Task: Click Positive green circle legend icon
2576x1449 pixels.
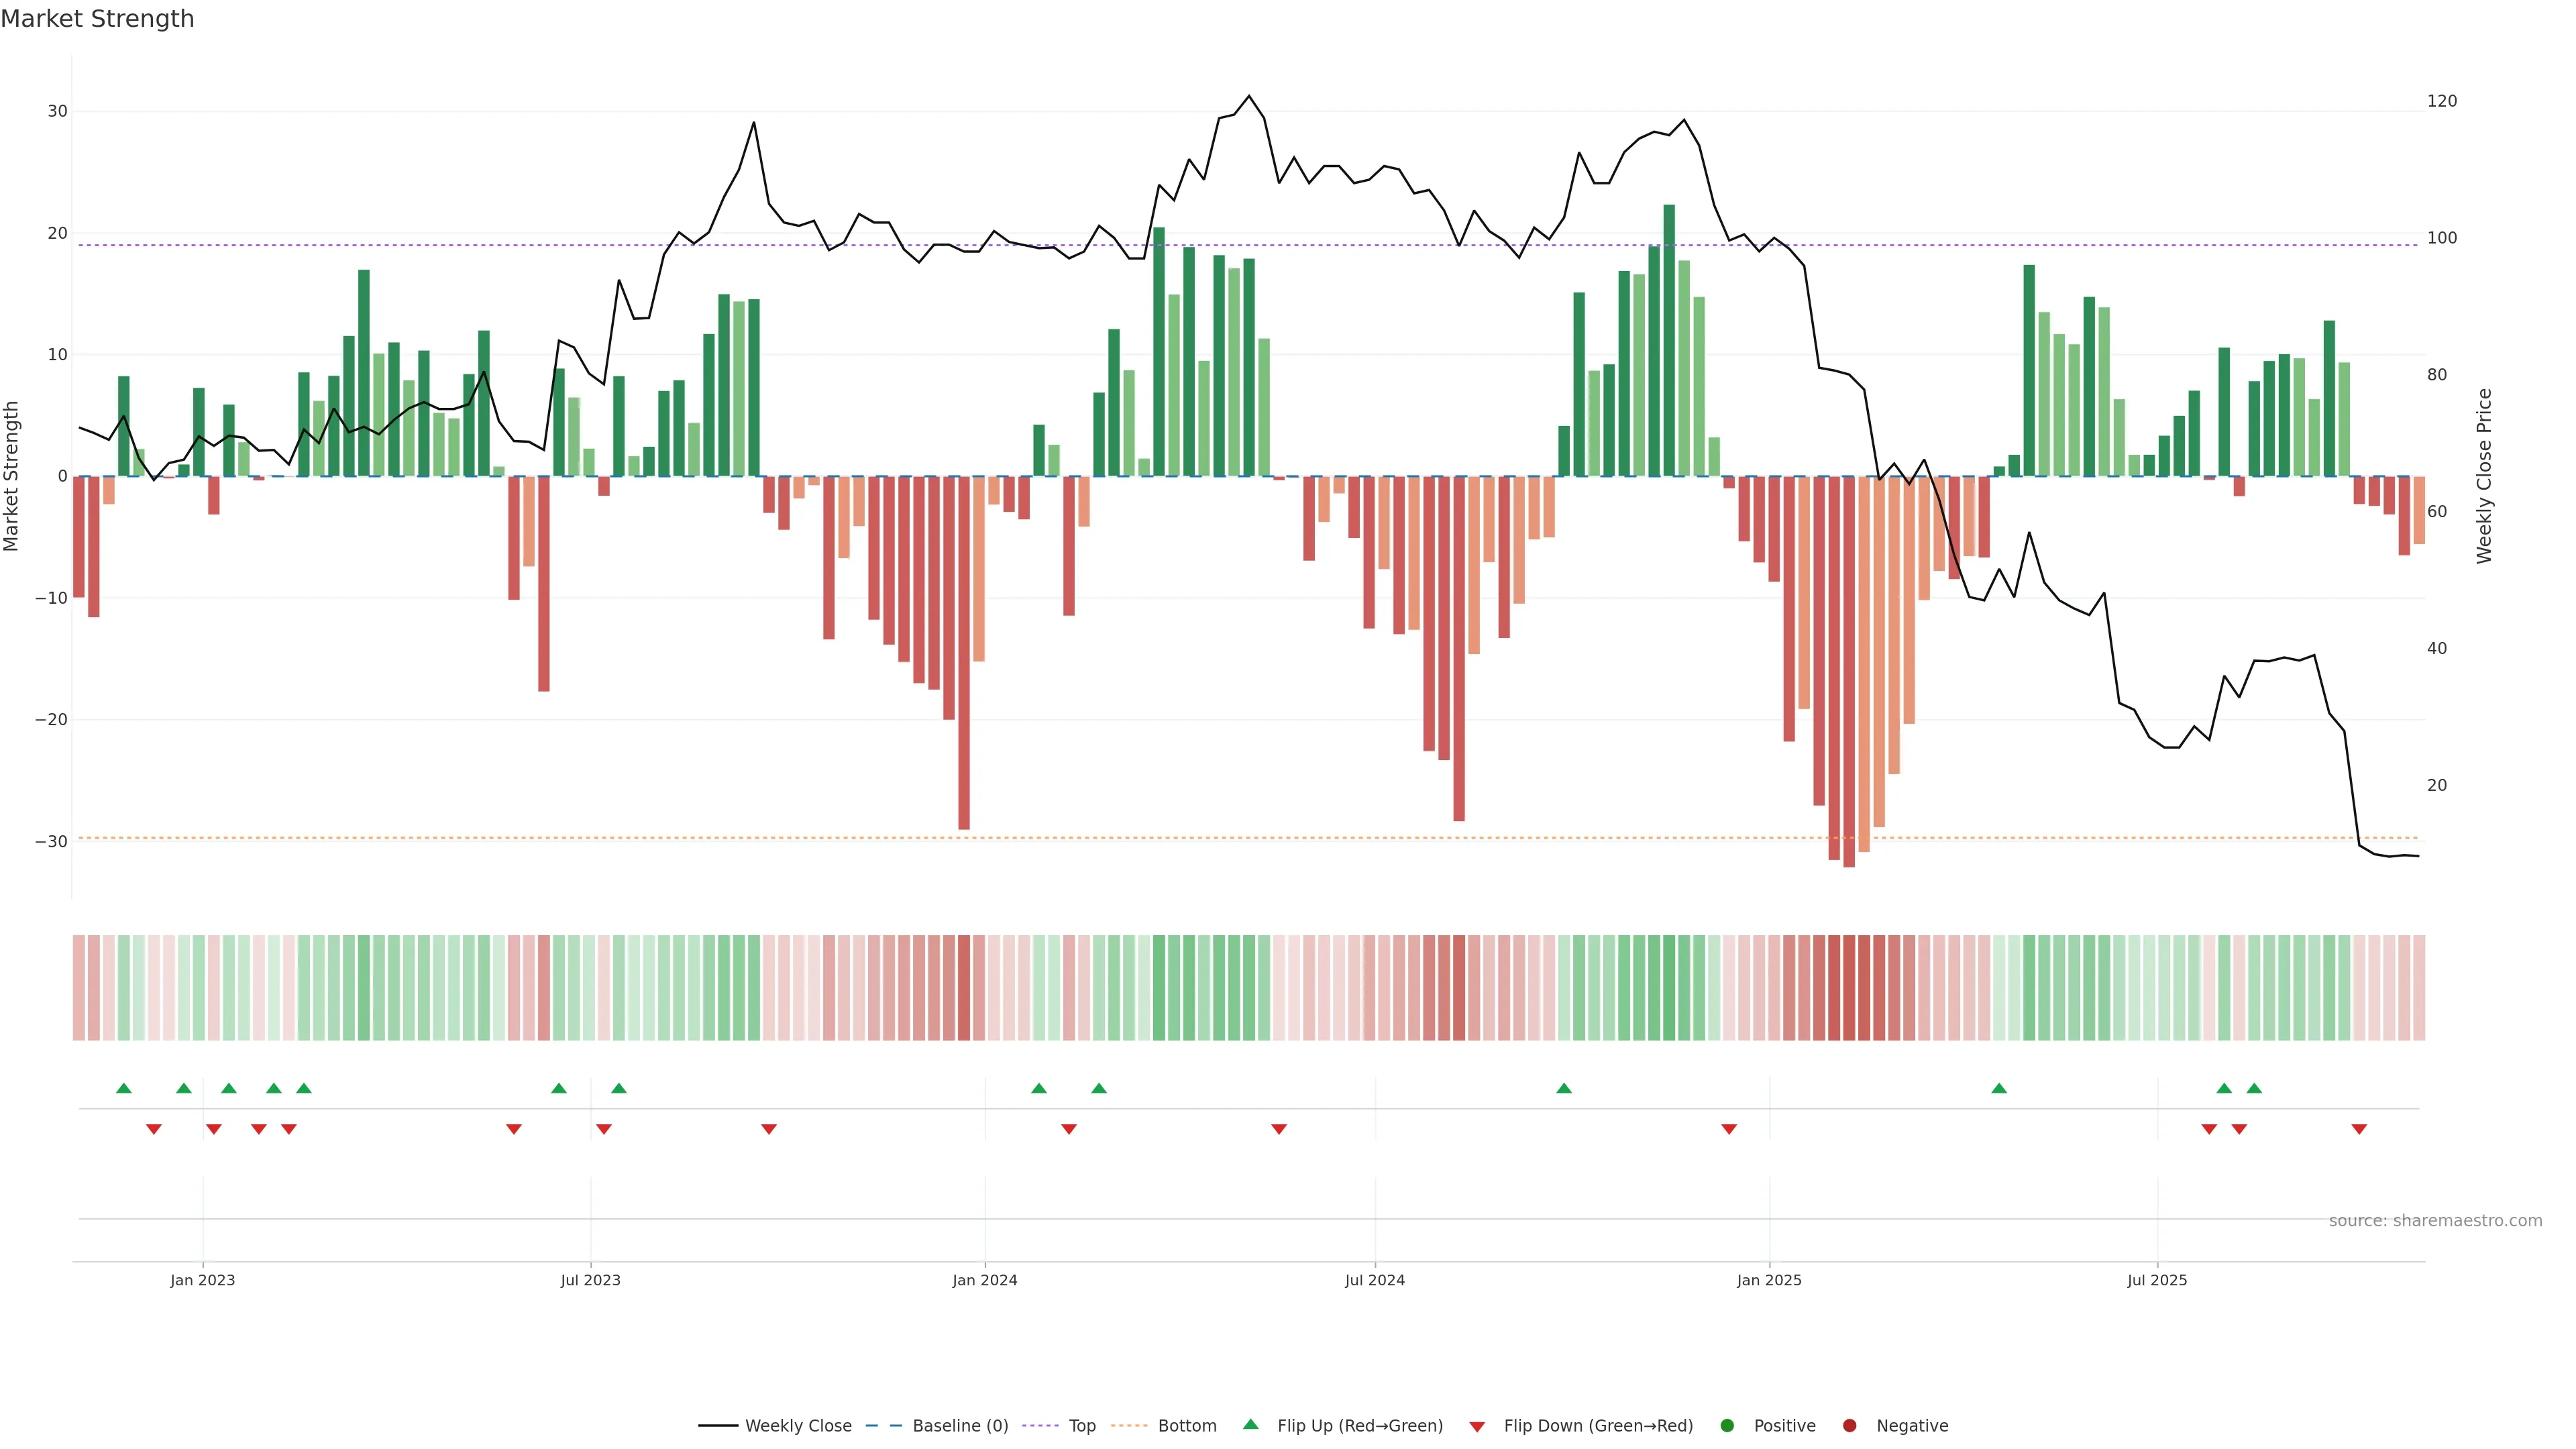Action: [1727, 1426]
